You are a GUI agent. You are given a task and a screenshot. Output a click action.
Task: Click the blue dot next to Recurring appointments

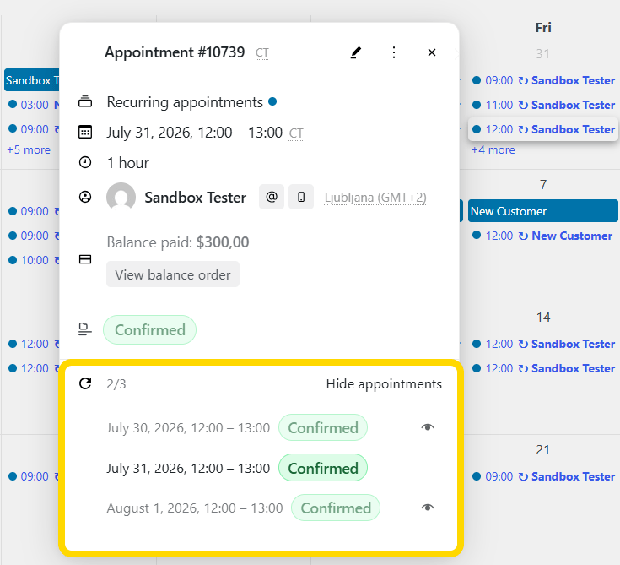[272, 101]
